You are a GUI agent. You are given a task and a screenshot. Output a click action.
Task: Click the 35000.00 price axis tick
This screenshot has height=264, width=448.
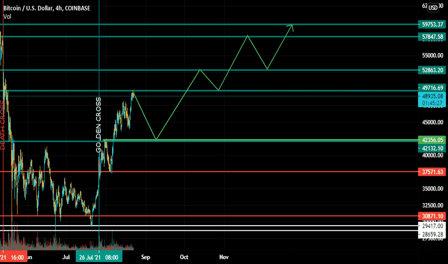[x=433, y=189]
